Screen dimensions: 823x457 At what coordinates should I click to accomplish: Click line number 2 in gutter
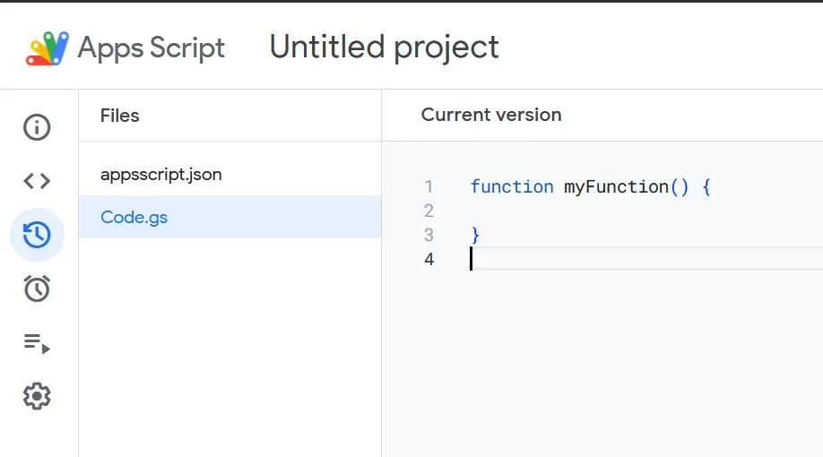pyautogui.click(x=429, y=211)
